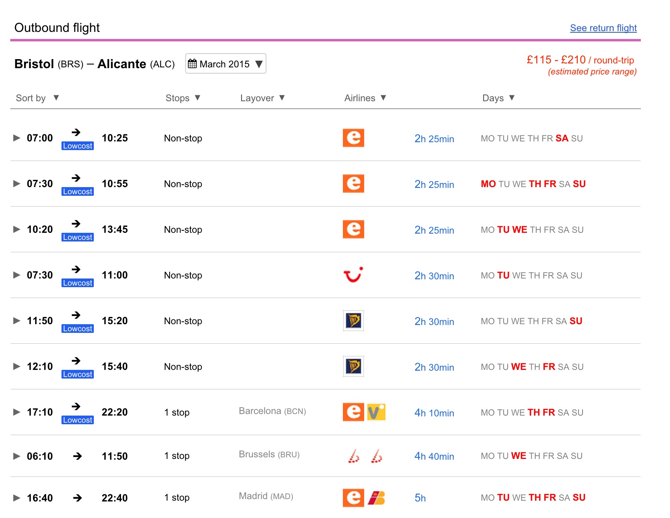670x518 pixels.
Task: Expand the 07:00 flight row details
Action: pos(17,138)
